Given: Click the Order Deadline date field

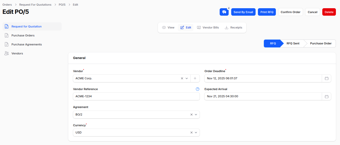Looking at the screenshot, I should click(263, 78).
